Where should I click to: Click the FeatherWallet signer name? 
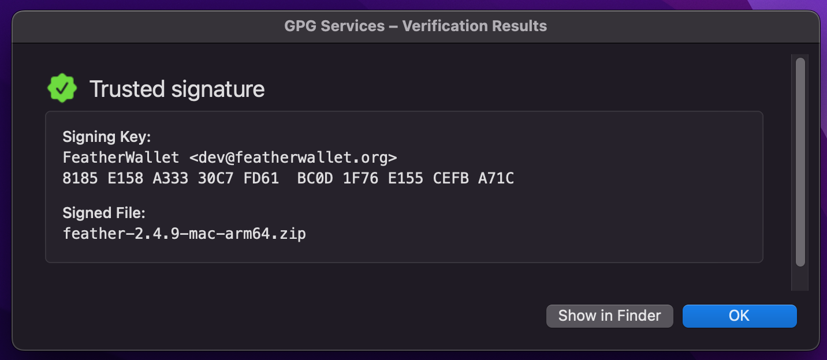121,157
